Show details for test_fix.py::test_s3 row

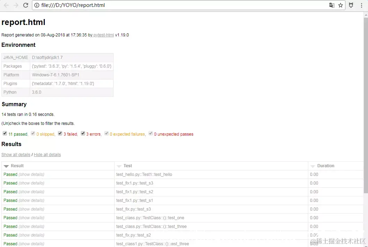(32, 209)
